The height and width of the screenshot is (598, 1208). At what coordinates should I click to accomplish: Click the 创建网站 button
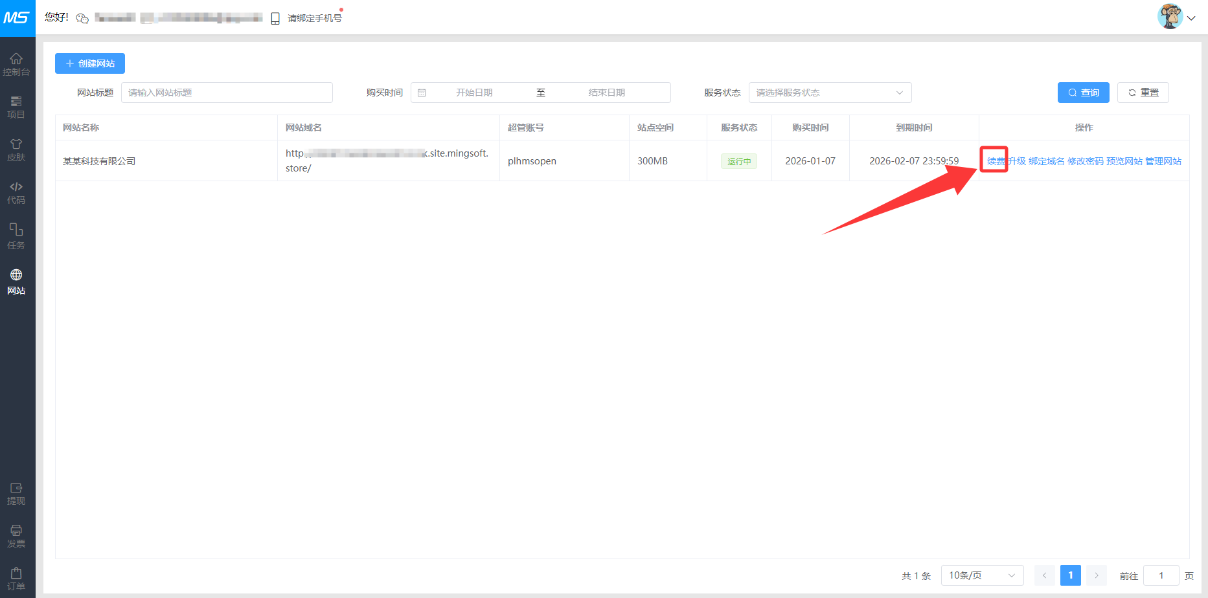tap(90, 63)
